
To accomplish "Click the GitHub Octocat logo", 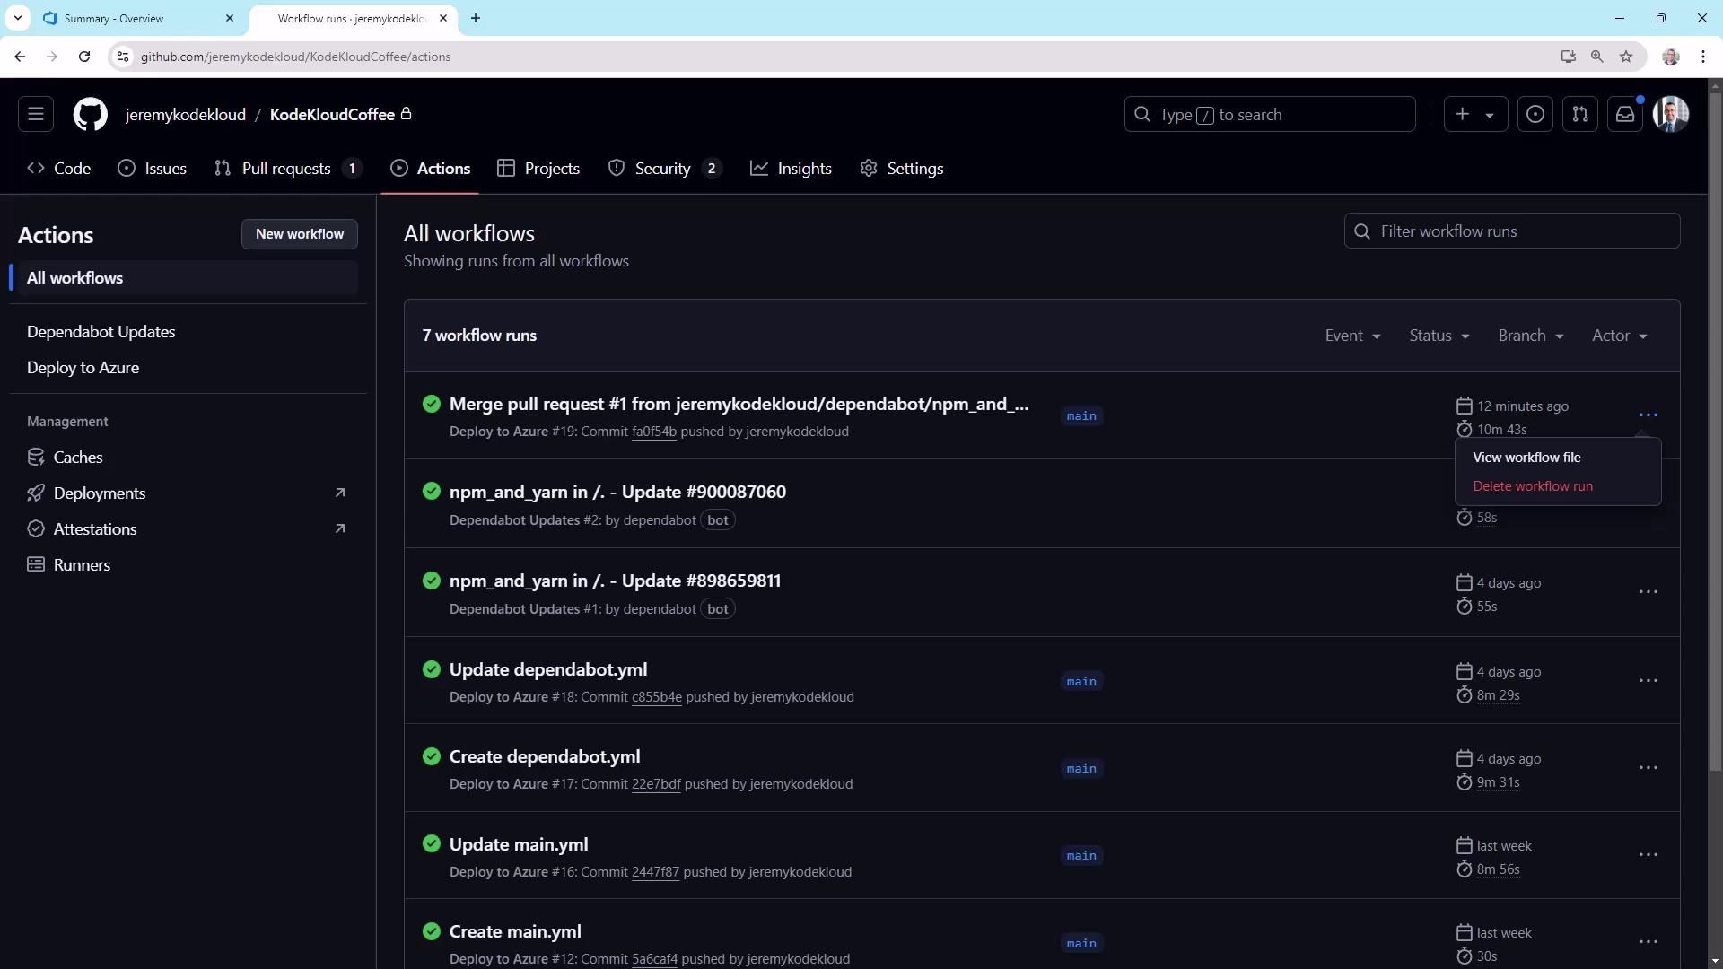I will click(x=90, y=114).
